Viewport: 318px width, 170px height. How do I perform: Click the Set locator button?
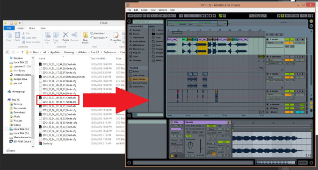point(272,35)
